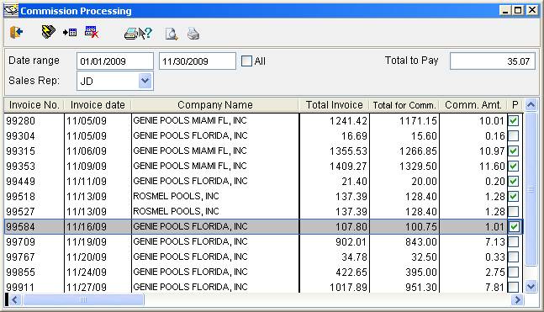Click the vertical scrollbar thumb
The width and height of the screenshot is (544, 312).
pos(531,189)
